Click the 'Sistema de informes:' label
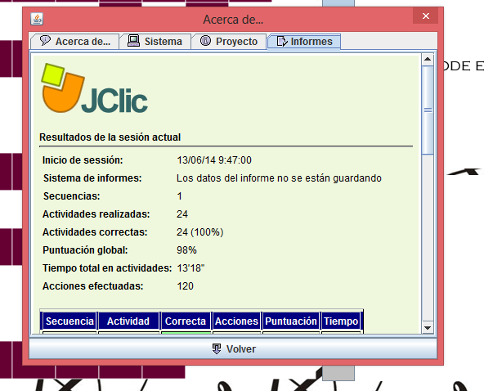The height and width of the screenshot is (391, 484). coord(92,178)
